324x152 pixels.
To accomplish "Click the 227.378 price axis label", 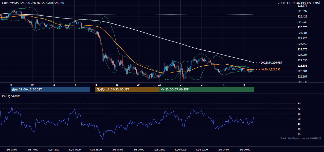I will point(302,49).
